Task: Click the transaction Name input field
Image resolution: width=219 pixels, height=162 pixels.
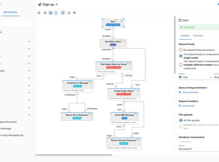Action: 199,149
